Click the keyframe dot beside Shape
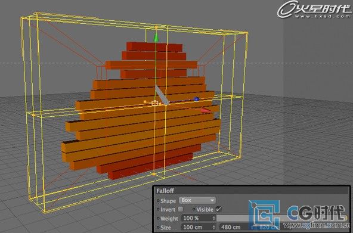 (158, 200)
